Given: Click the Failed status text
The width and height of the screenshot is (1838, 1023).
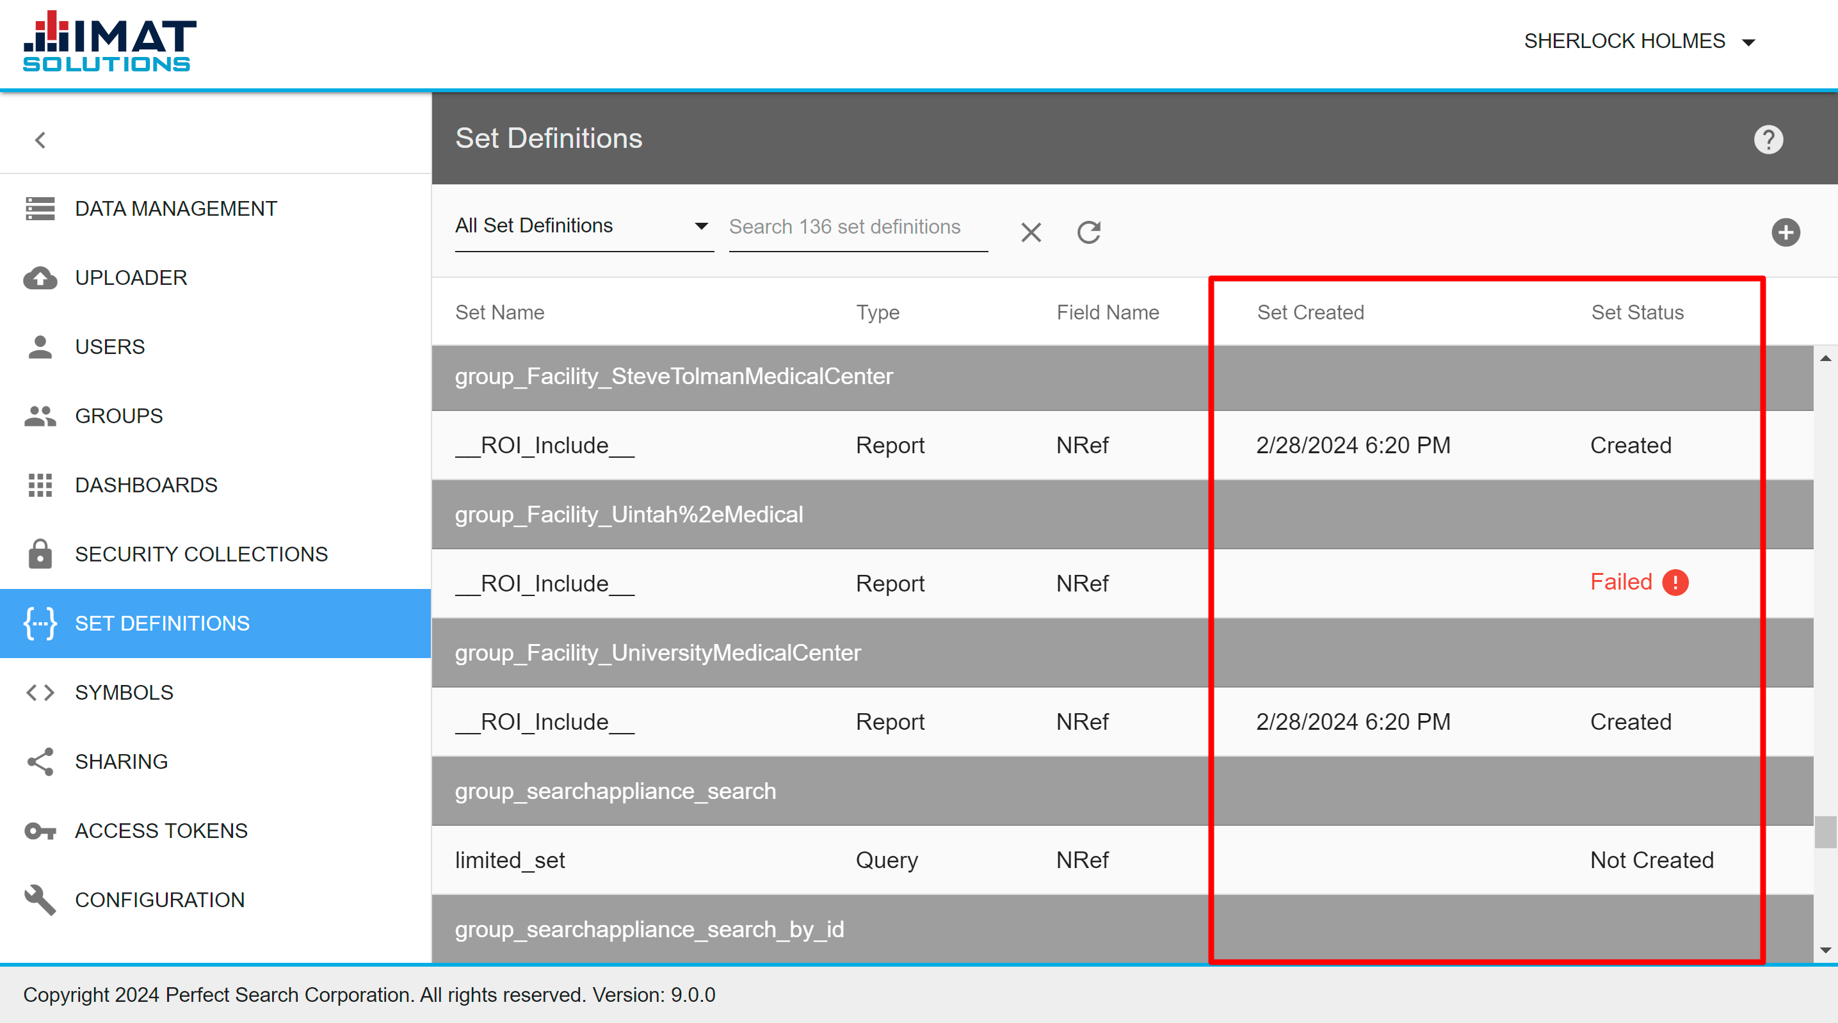Looking at the screenshot, I should pyautogui.click(x=1620, y=582).
